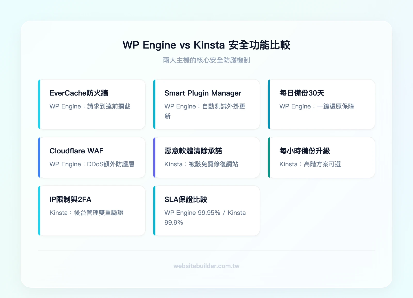
Task: Click 'Kinsta：後台管理雙重驗證' description
Action: point(86,213)
